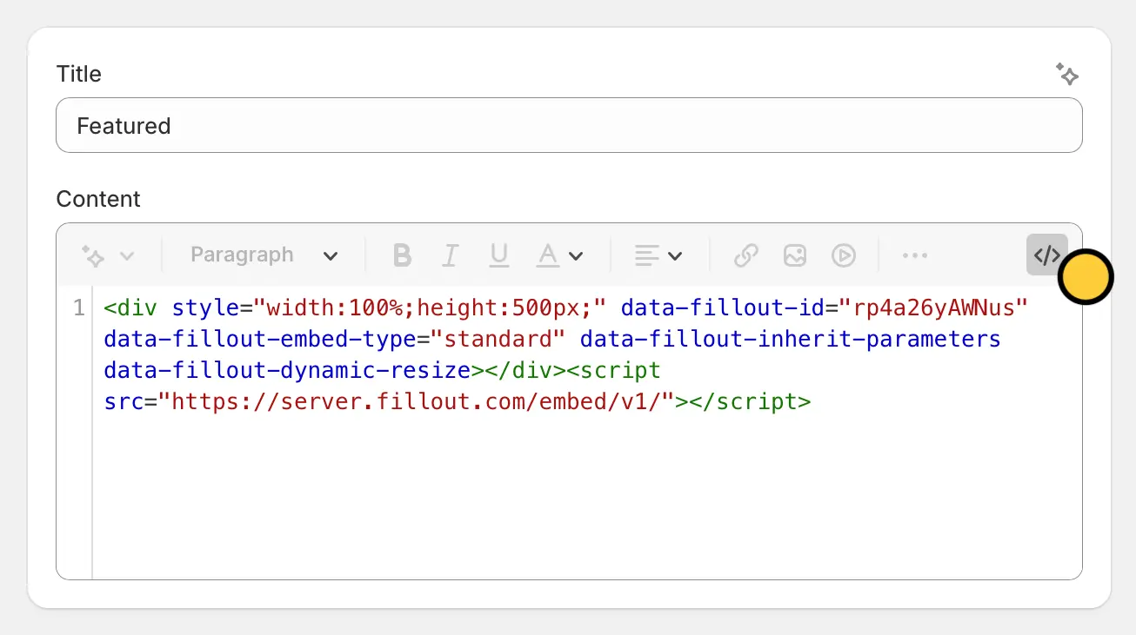Click the text alignment icon
This screenshot has width=1136, height=635.
coord(646,255)
